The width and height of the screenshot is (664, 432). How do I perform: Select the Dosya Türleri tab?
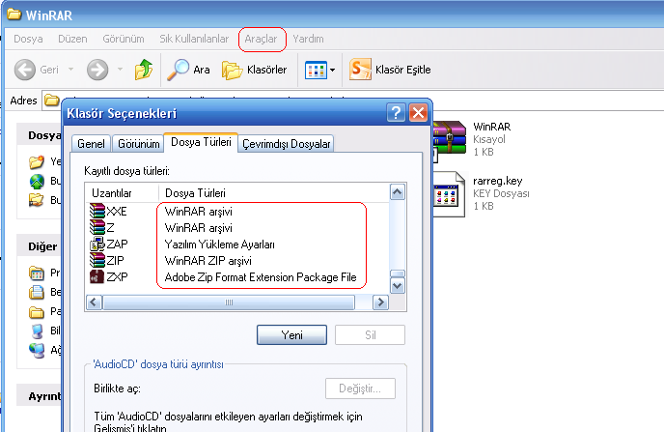(x=201, y=142)
